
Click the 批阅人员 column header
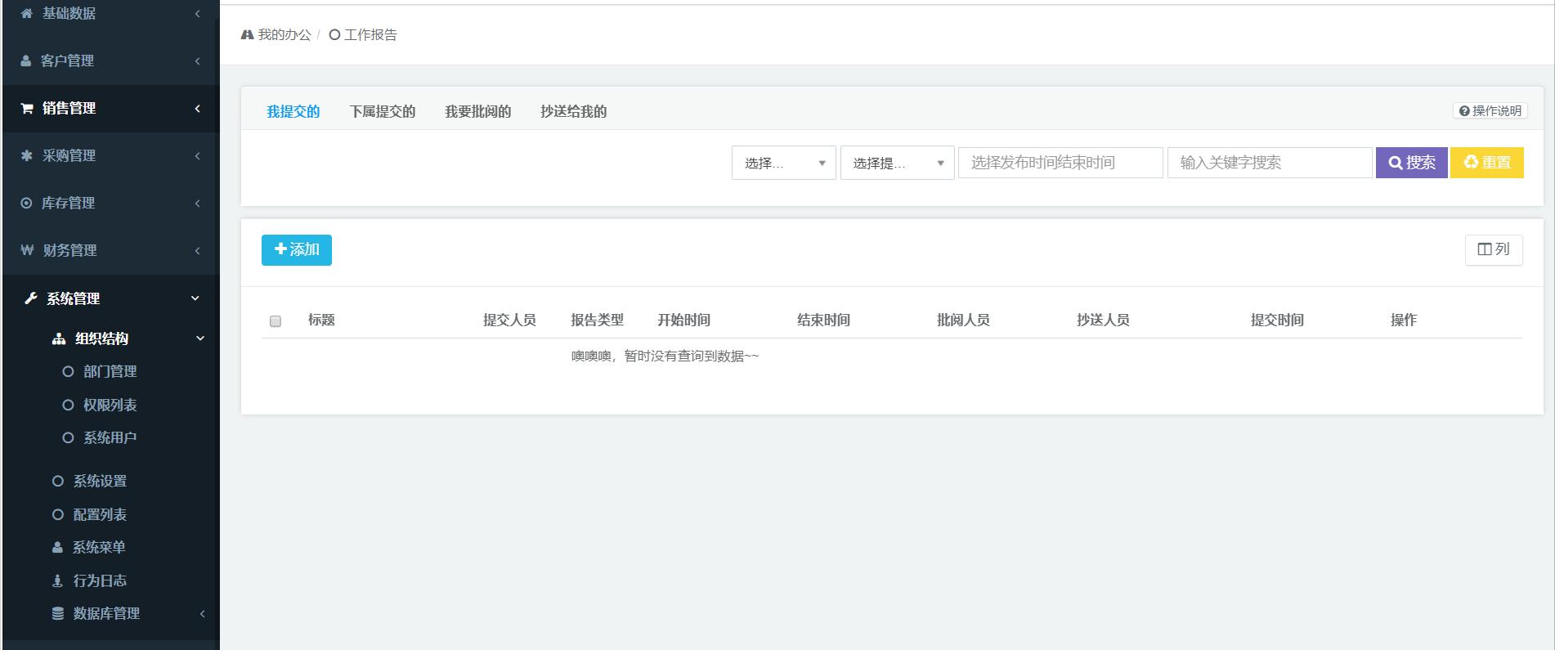tap(963, 320)
